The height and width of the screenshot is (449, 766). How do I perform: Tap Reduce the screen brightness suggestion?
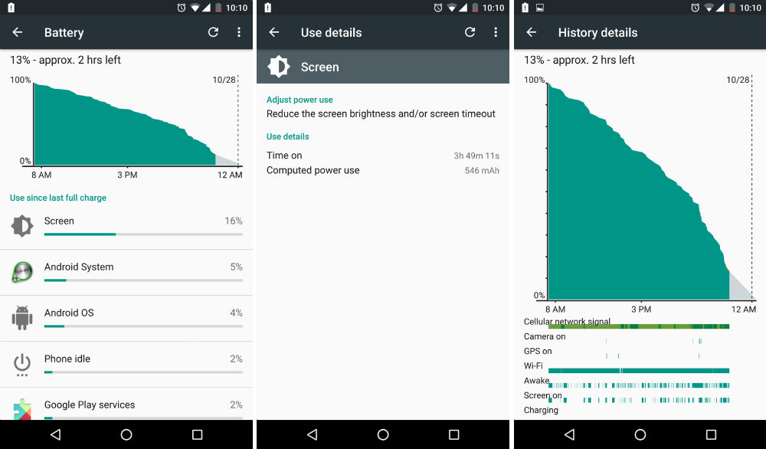coord(381,114)
